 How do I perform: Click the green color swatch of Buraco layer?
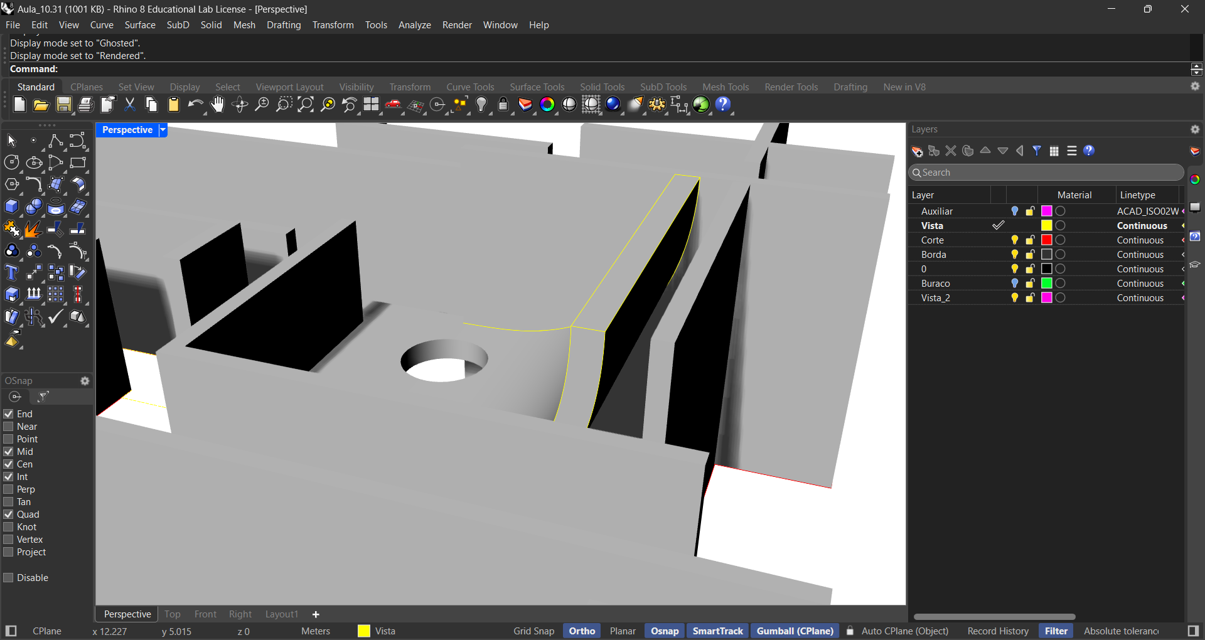click(1047, 284)
